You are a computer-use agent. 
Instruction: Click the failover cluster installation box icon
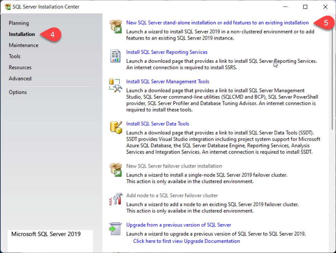116,170
